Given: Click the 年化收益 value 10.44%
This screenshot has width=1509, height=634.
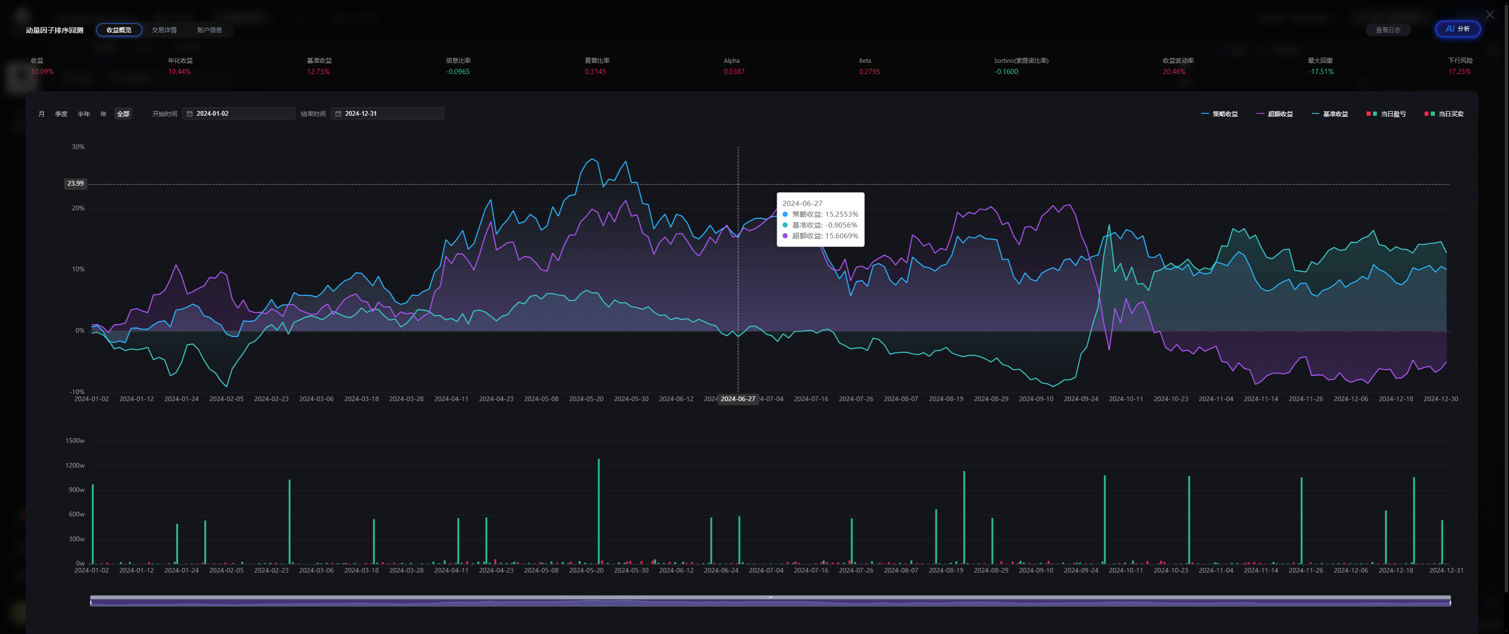Looking at the screenshot, I should pyautogui.click(x=179, y=72).
